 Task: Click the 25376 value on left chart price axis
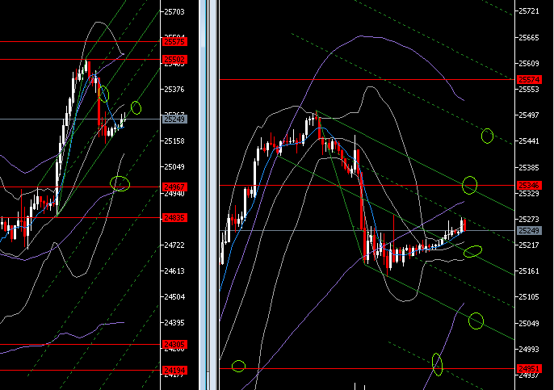[174, 90]
